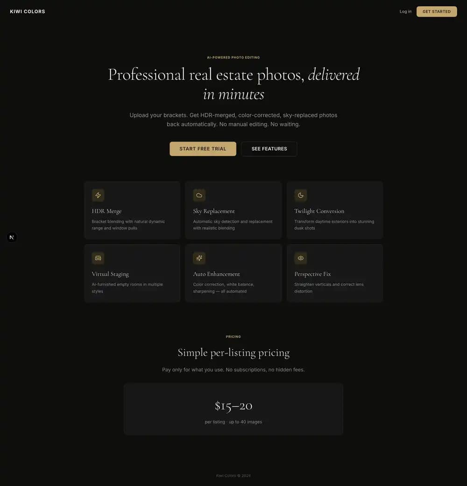Select the Twilight Conversion moon icon
This screenshot has height=486, width=467.
300,195
